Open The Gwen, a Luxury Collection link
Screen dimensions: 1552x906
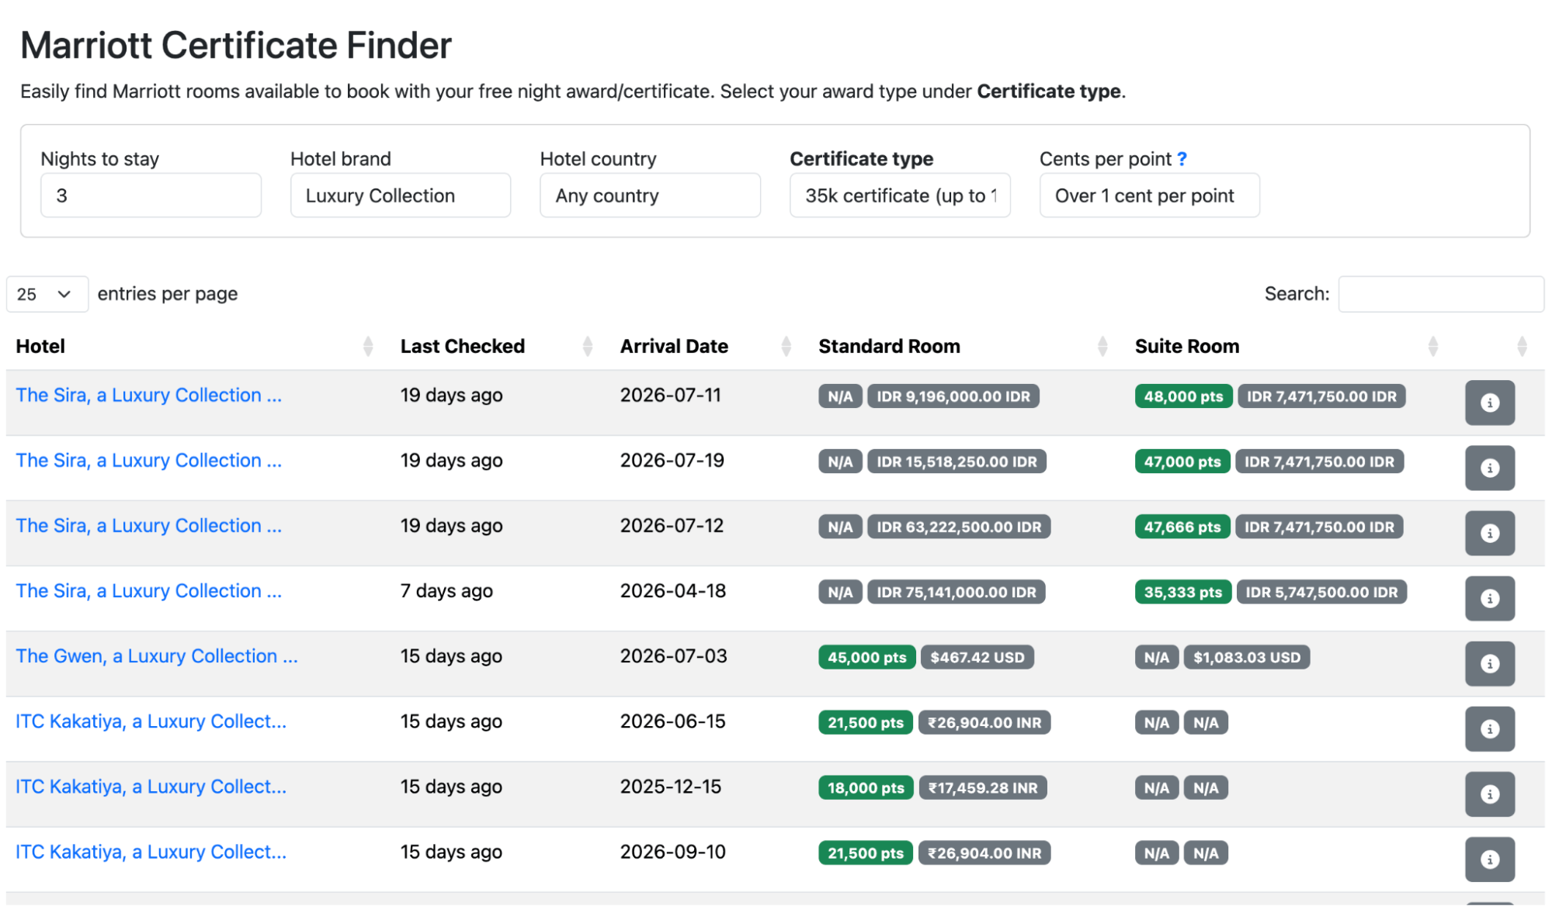tap(157, 656)
